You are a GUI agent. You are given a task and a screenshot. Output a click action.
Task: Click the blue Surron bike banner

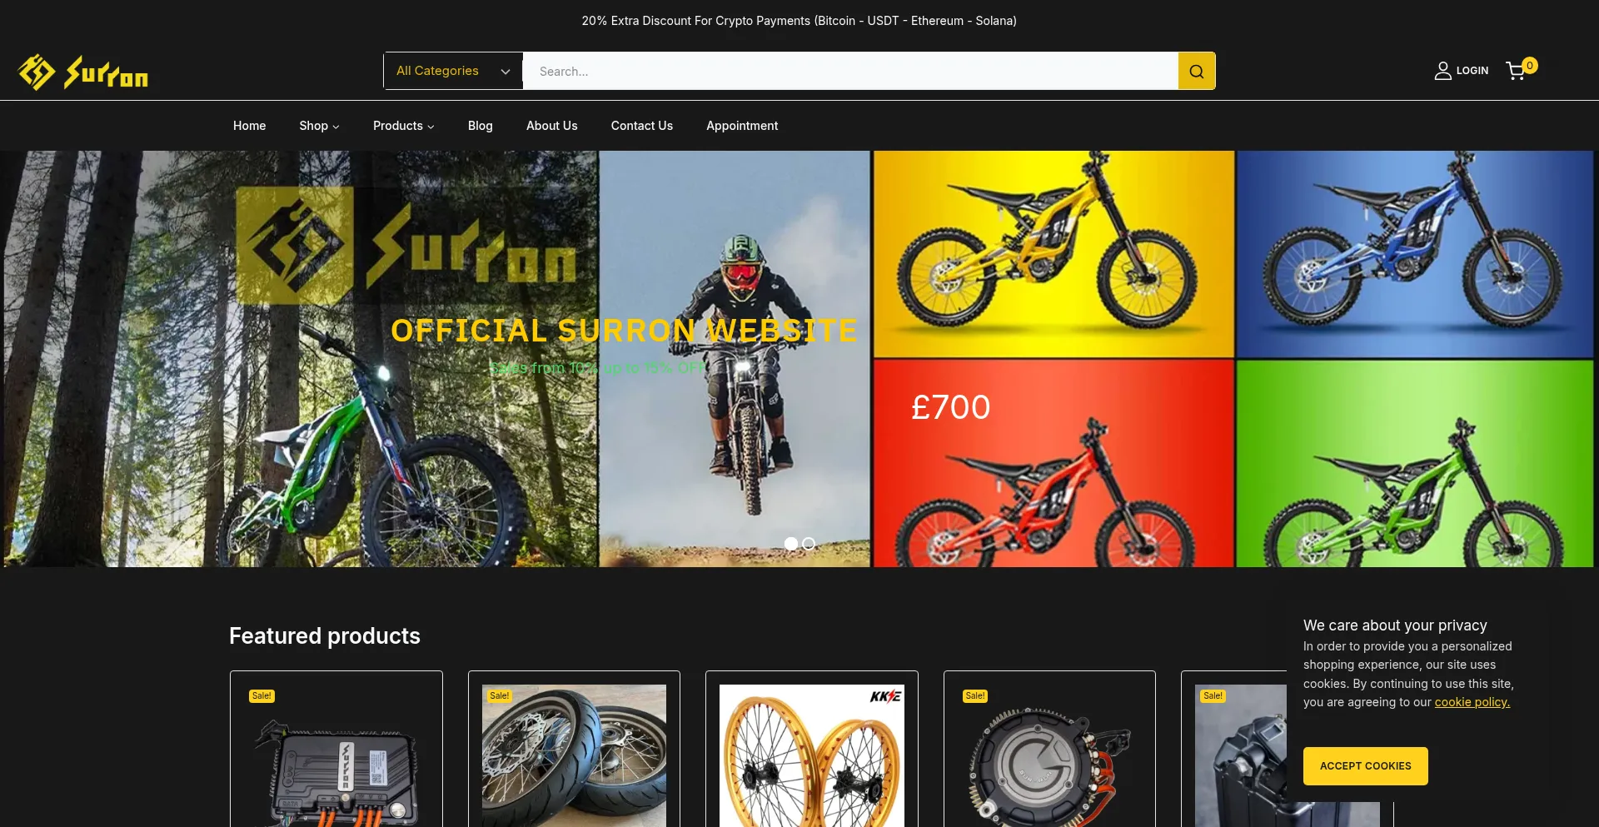(1415, 254)
